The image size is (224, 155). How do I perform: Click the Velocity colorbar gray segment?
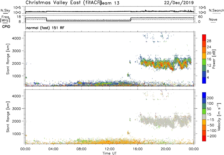tap(204, 117)
